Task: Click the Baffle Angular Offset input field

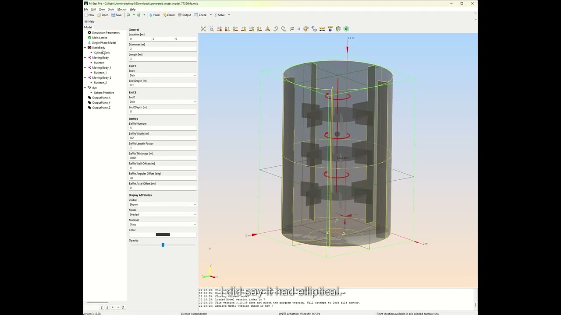Action: 163,178
